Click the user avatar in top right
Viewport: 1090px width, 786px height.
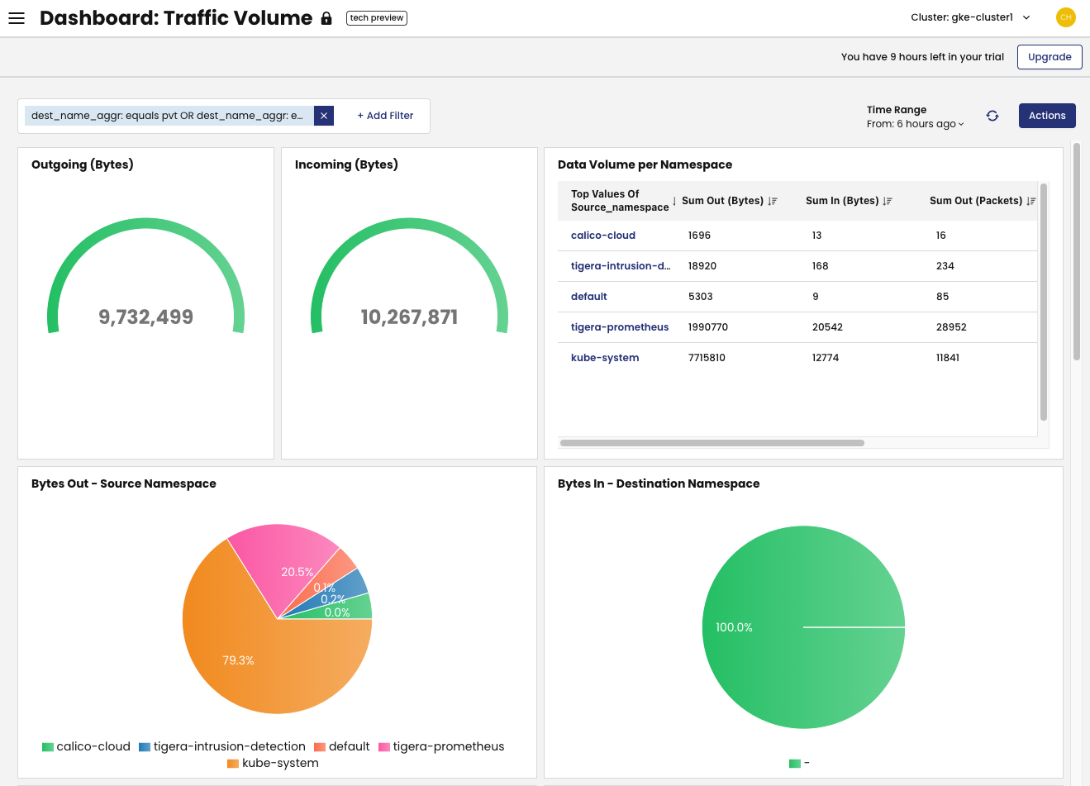[1065, 17]
